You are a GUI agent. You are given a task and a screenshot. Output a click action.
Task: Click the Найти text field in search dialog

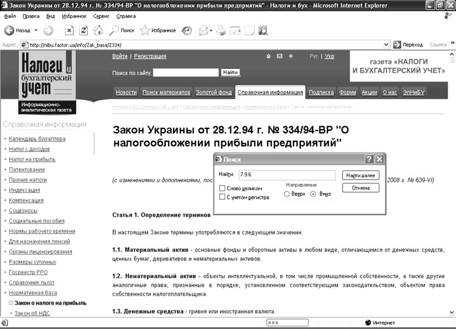pyautogui.click(x=286, y=175)
